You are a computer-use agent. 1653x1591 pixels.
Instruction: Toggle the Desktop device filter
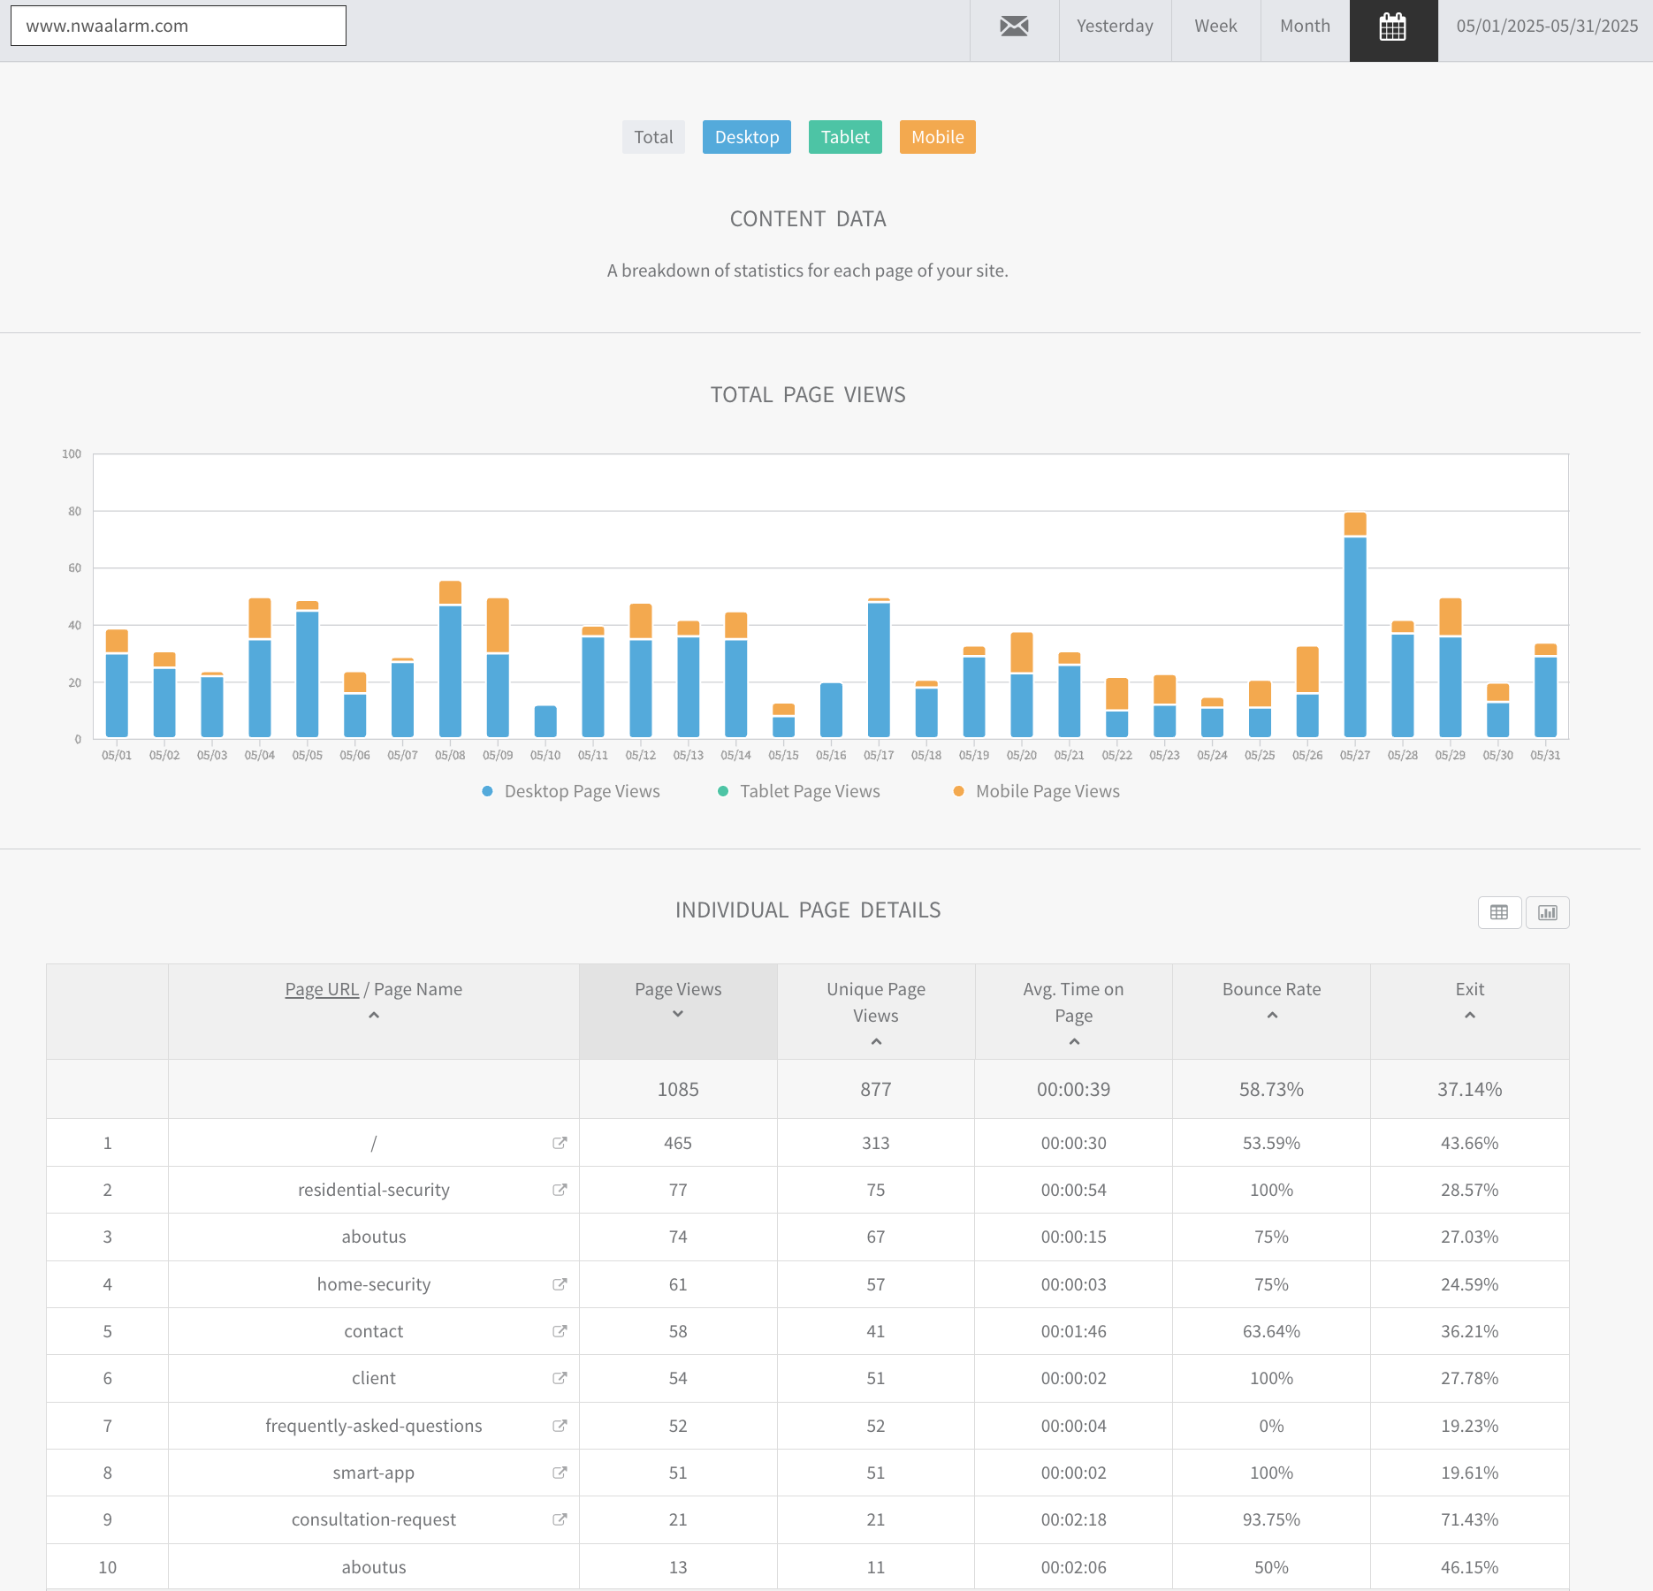[746, 137]
